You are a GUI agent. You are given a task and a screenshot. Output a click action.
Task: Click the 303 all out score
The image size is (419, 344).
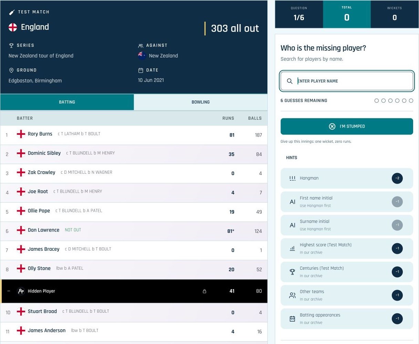(235, 28)
